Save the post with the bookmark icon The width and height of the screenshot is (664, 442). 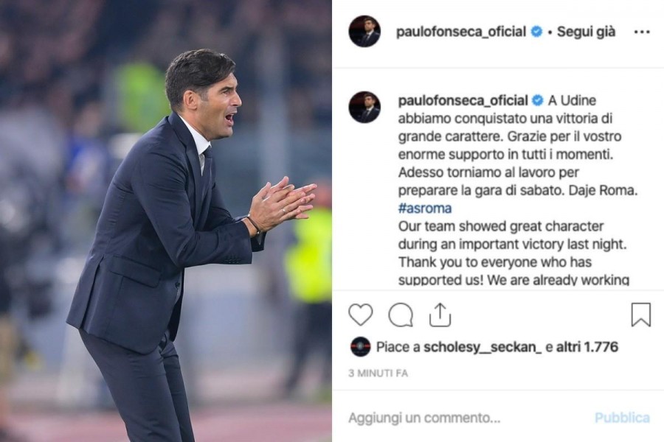click(x=640, y=315)
